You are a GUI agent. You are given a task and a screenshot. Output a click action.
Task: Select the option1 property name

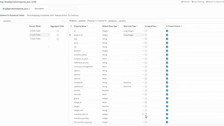tap(77, 71)
